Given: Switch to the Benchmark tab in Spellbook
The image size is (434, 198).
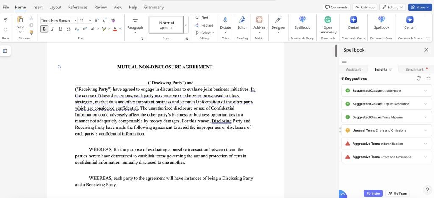Looking at the screenshot, I should coord(414,69).
